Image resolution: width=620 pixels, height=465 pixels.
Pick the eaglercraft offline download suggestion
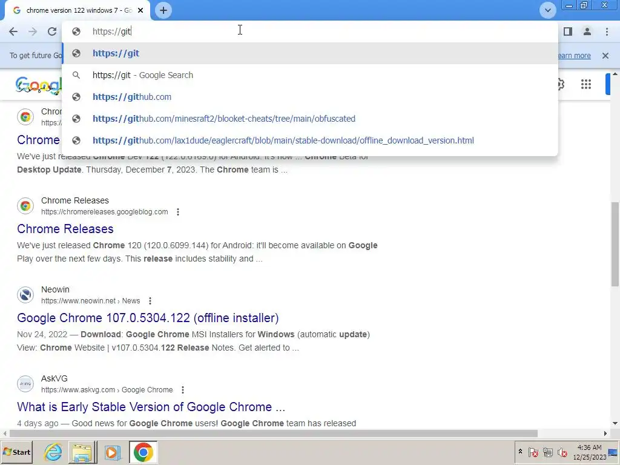tap(309, 140)
